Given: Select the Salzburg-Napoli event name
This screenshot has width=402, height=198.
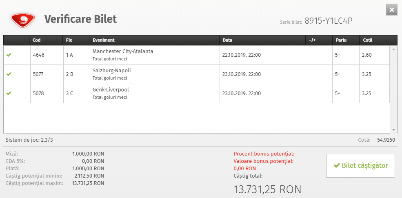Looking at the screenshot, I should pos(111,71).
